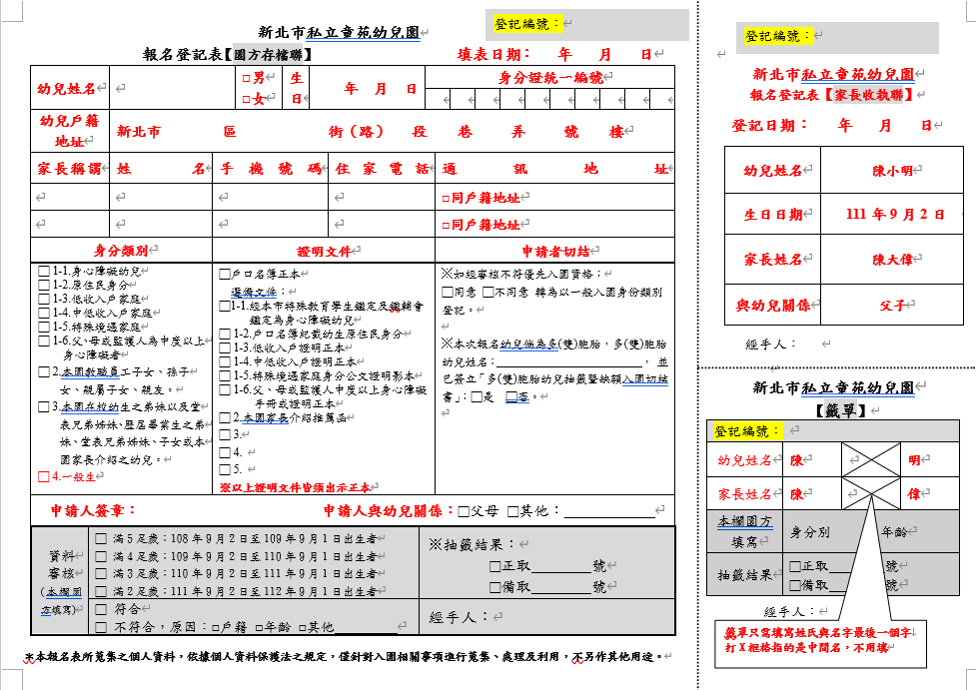Viewport: 976px width, 690px height.
Task: Click the 幼兒姓名 underline in twins note
Action: coord(569,362)
